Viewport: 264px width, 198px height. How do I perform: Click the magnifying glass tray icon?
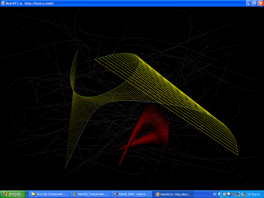[229, 194]
